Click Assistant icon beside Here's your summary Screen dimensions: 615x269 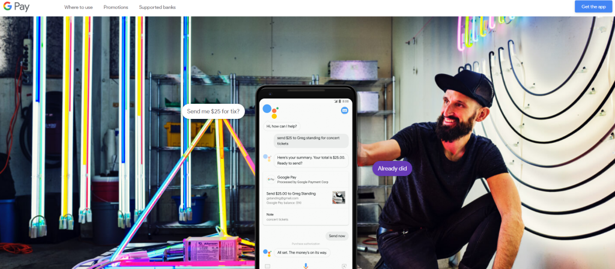point(267,158)
